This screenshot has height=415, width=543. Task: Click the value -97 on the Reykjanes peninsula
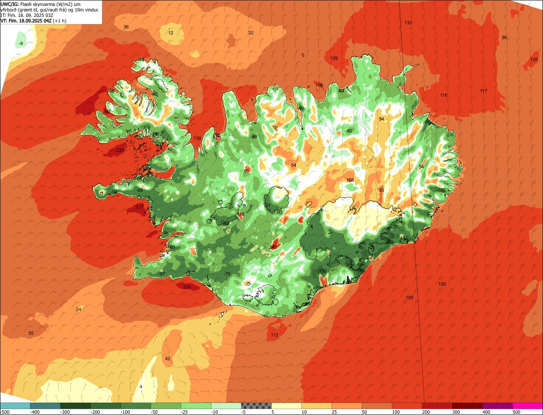[161, 274]
